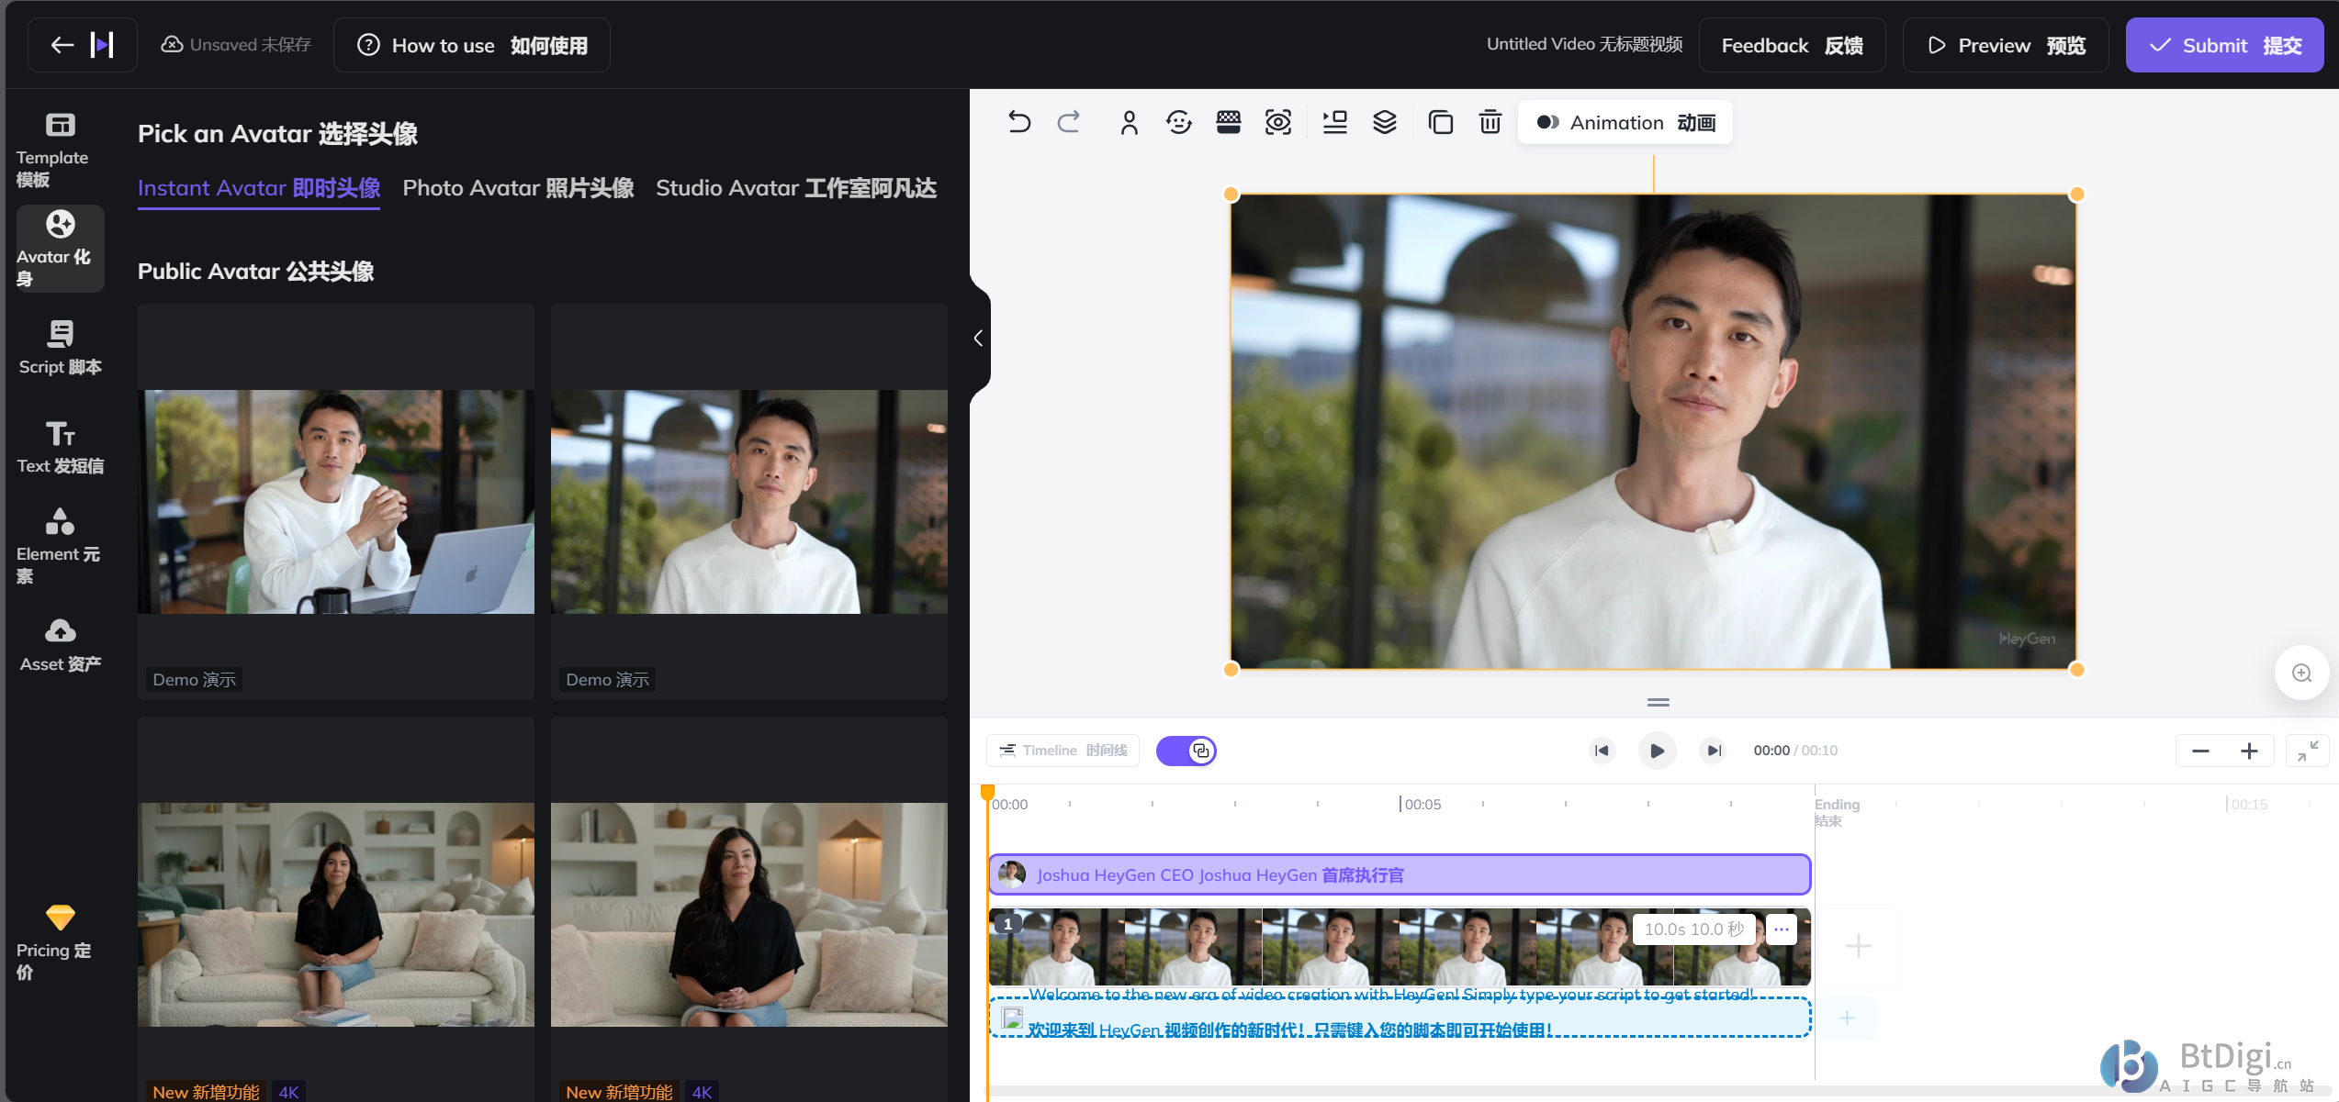Click the Unsaved cloud status

[236, 45]
